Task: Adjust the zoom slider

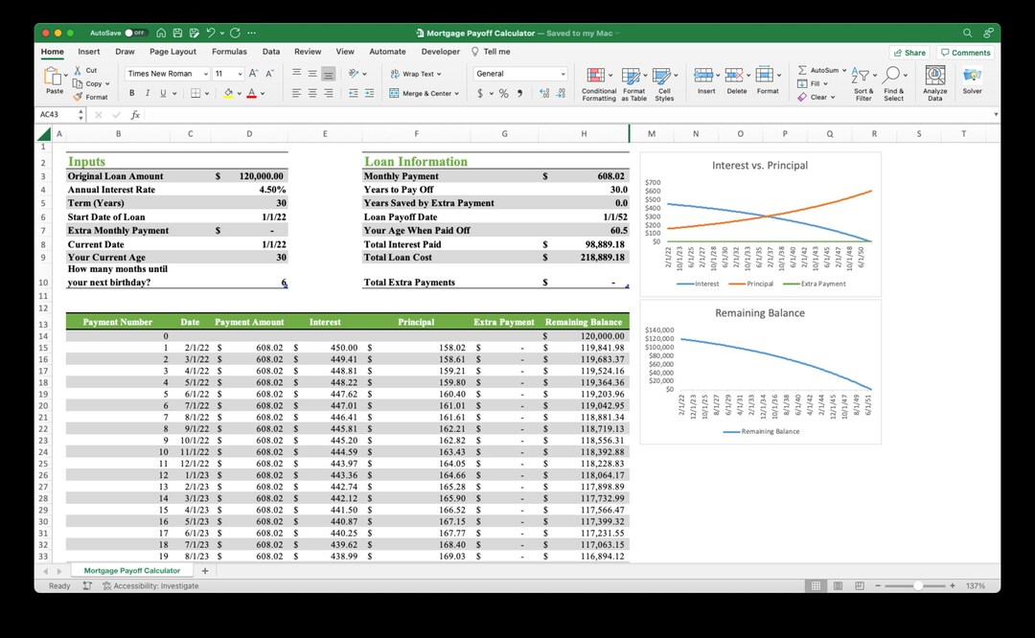Action: pyautogui.click(x=918, y=585)
